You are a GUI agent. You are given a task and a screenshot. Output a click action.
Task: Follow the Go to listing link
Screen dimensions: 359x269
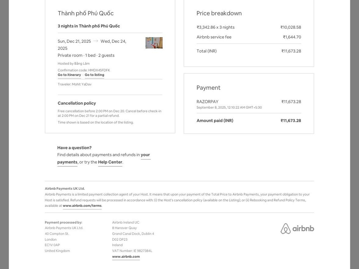tap(94, 75)
